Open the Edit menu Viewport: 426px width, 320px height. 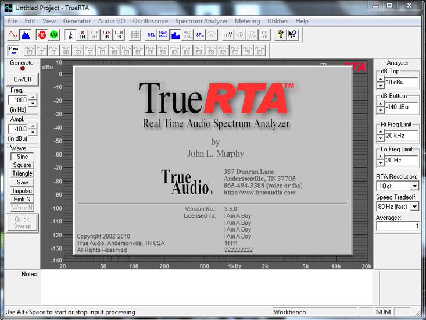(x=30, y=21)
